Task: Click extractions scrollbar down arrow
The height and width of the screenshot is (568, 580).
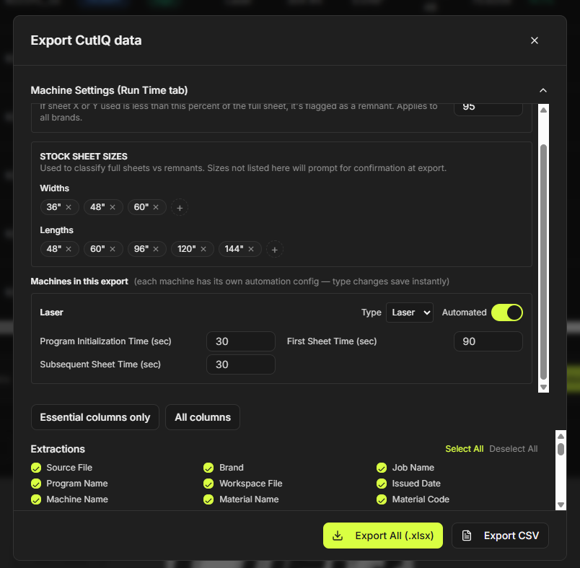Action: (x=561, y=504)
